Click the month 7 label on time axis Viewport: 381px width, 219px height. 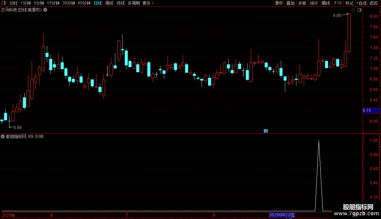click(x=127, y=215)
